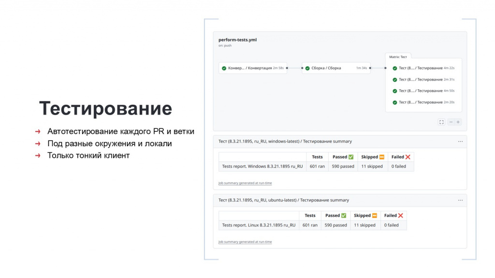495x278 pixels.
Task: Click Skipped header in Windows table
Action: pyautogui.click(x=373, y=157)
